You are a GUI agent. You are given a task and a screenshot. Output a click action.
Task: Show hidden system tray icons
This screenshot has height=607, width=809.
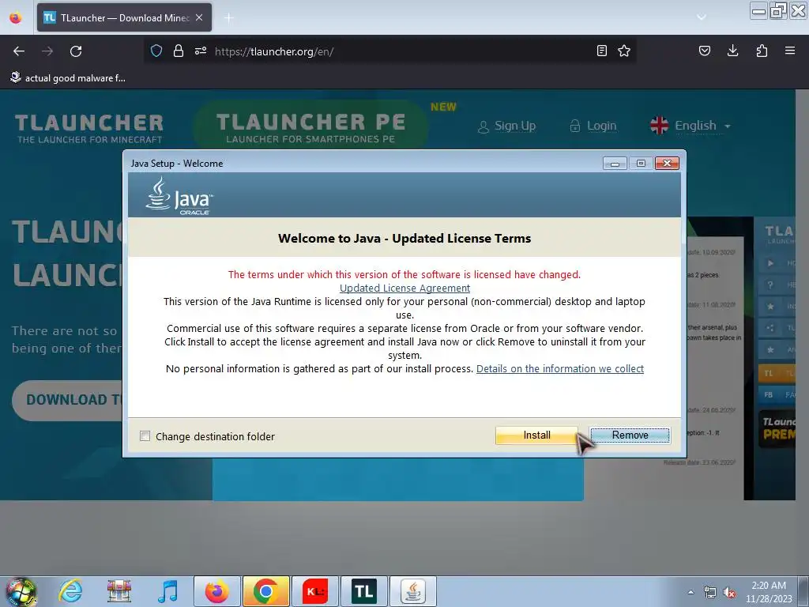(x=690, y=591)
